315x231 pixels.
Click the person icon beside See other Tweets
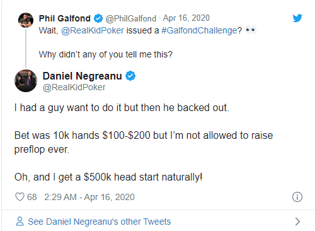[20, 222]
